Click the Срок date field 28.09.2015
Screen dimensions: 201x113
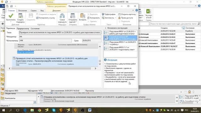(91, 40)
